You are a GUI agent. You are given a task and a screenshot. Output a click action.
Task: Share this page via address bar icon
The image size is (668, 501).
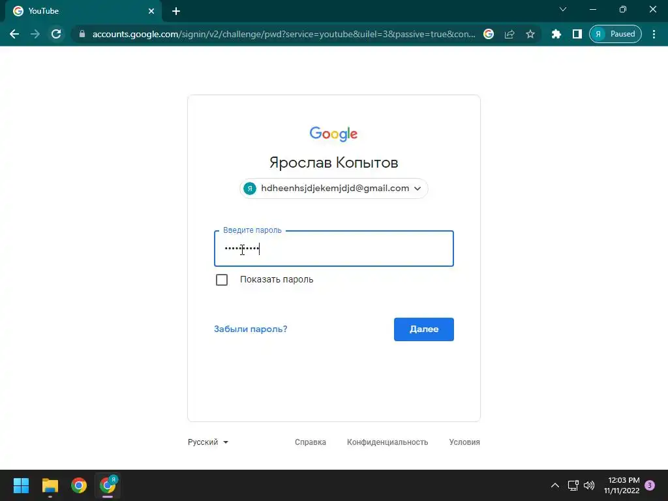[509, 34]
